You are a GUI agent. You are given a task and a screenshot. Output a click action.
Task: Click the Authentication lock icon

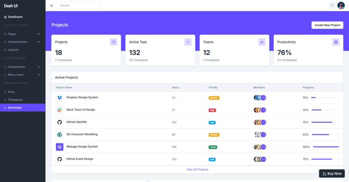coord(5,42)
